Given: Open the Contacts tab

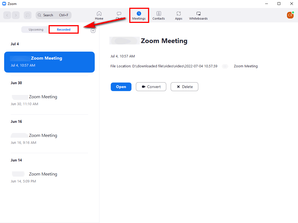Looking at the screenshot, I should click(x=159, y=15).
